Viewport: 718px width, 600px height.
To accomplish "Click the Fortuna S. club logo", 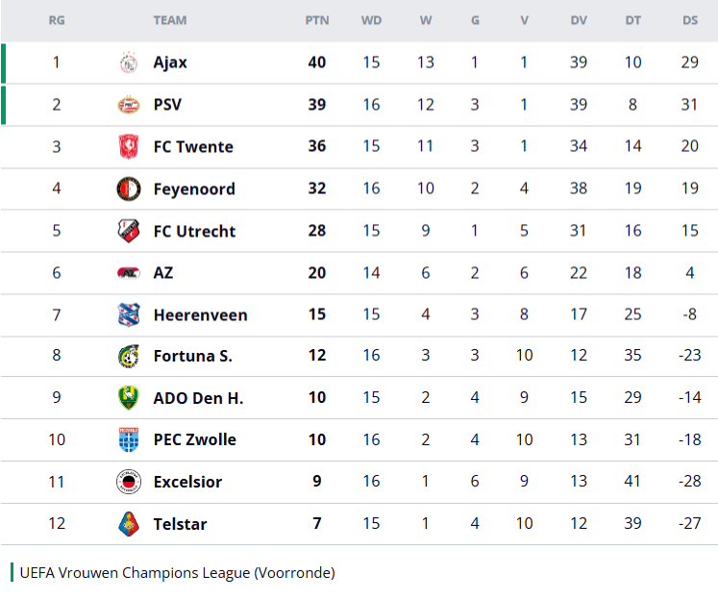I will coord(128,357).
